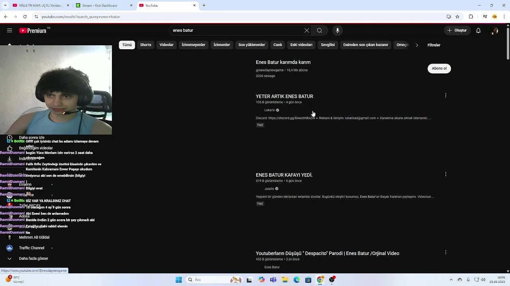This screenshot has width=510, height=286.
Task: View site information icon in the address bar
Action: (36, 17)
